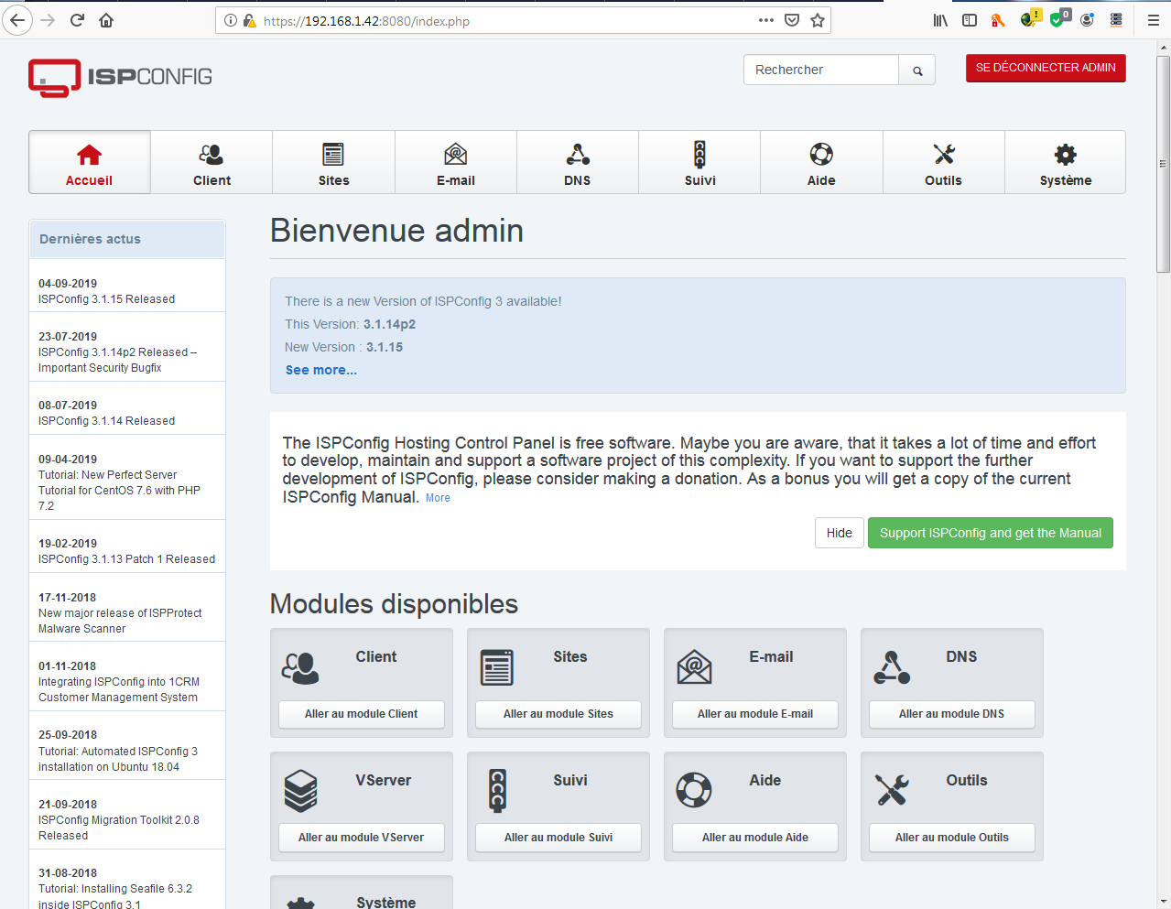
Task: Click Aller au module Client button
Action: click(x=362, y=714)
